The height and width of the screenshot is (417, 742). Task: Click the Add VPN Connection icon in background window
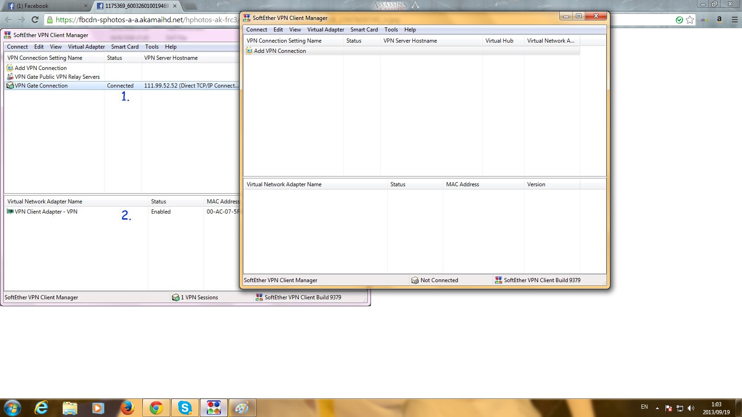pyautogui.click(x=10, y=68)
